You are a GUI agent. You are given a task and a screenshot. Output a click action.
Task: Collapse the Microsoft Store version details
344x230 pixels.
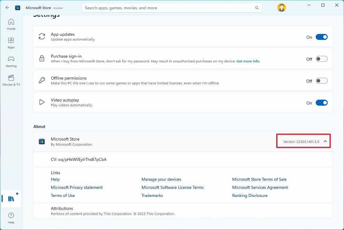coord(325,141)
